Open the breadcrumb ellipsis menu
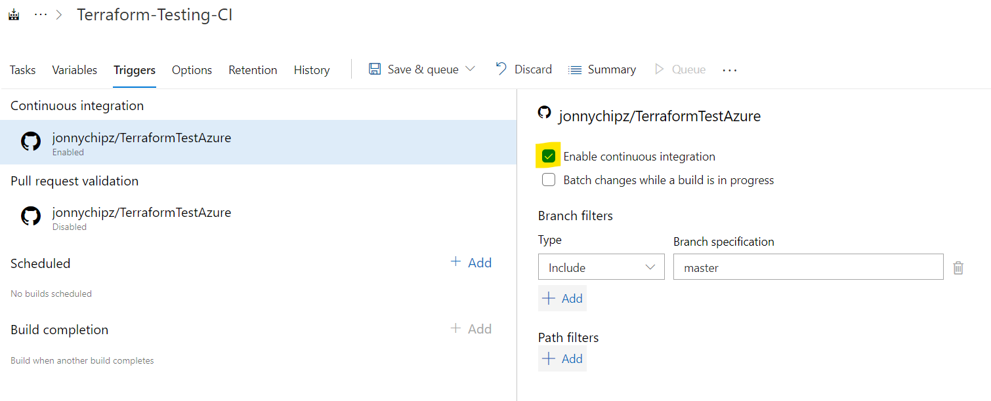The image size is (991, 401). click(41, 14)
